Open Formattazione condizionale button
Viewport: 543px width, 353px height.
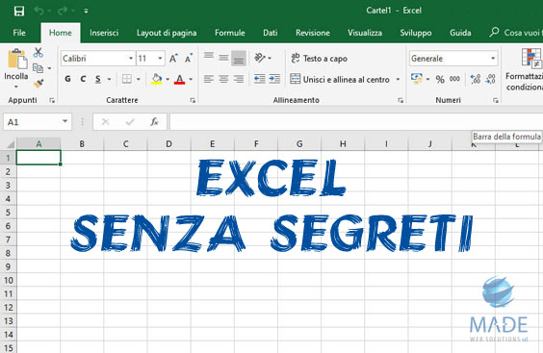pos(525,70)
